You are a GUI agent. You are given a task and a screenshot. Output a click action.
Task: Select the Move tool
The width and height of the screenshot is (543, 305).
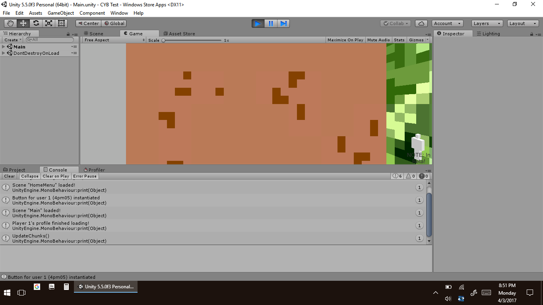[x=23, y=23]
